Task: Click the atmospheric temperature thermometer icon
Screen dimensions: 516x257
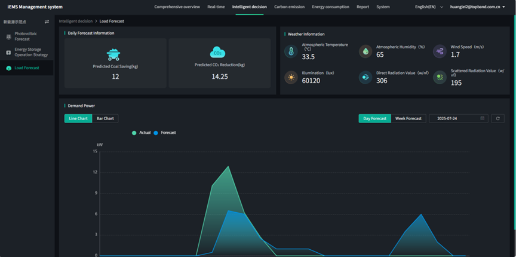Action: point(291,52)
